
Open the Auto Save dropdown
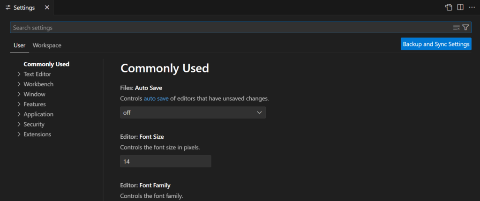tap(193, 112)
